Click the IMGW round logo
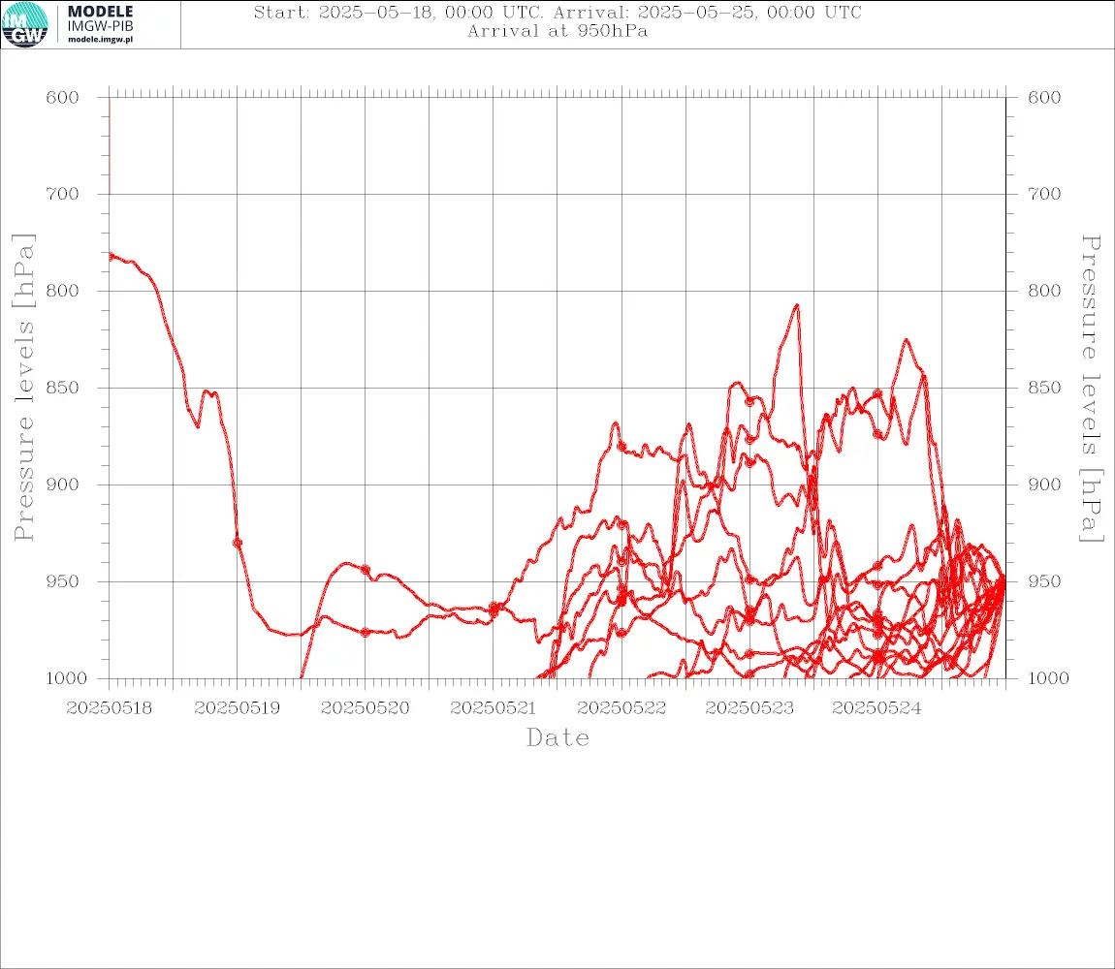This screenshot has width=1115, height=969. [x=25, y=24]
